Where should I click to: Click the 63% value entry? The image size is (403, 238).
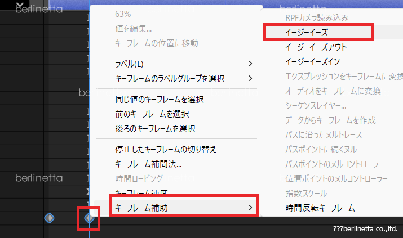click(123, 14)
